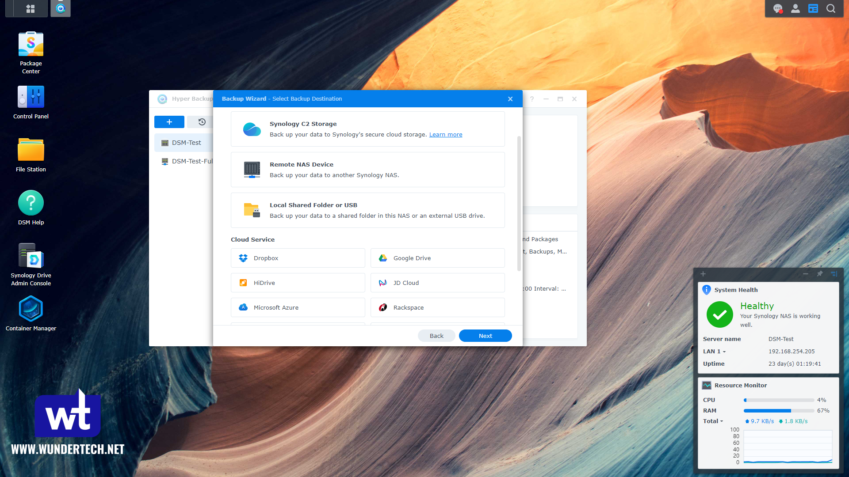Select the DSM-Test backup task
This screenshot has width=849, height=477.
point(186,142)
